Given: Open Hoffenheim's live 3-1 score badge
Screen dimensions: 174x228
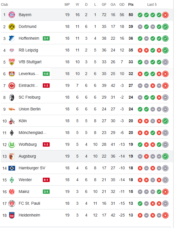Looking at the screenshot, I should tap(46, 38).
